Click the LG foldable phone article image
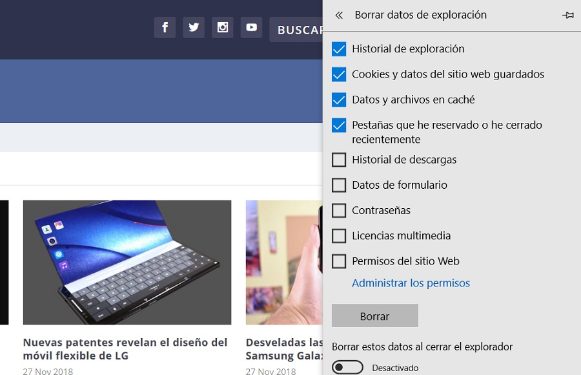 point(127,262)
